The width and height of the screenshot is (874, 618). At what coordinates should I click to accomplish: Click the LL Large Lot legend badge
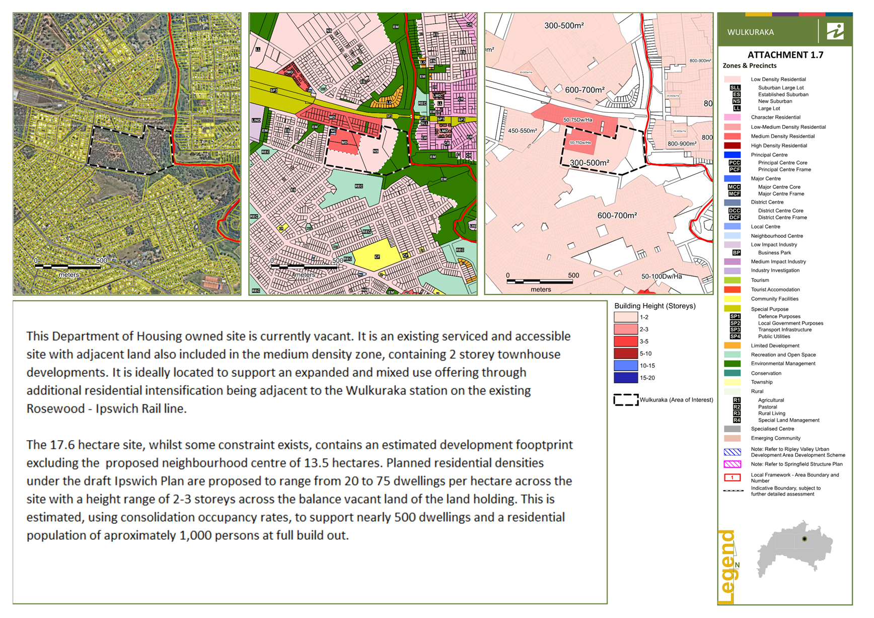736,108
